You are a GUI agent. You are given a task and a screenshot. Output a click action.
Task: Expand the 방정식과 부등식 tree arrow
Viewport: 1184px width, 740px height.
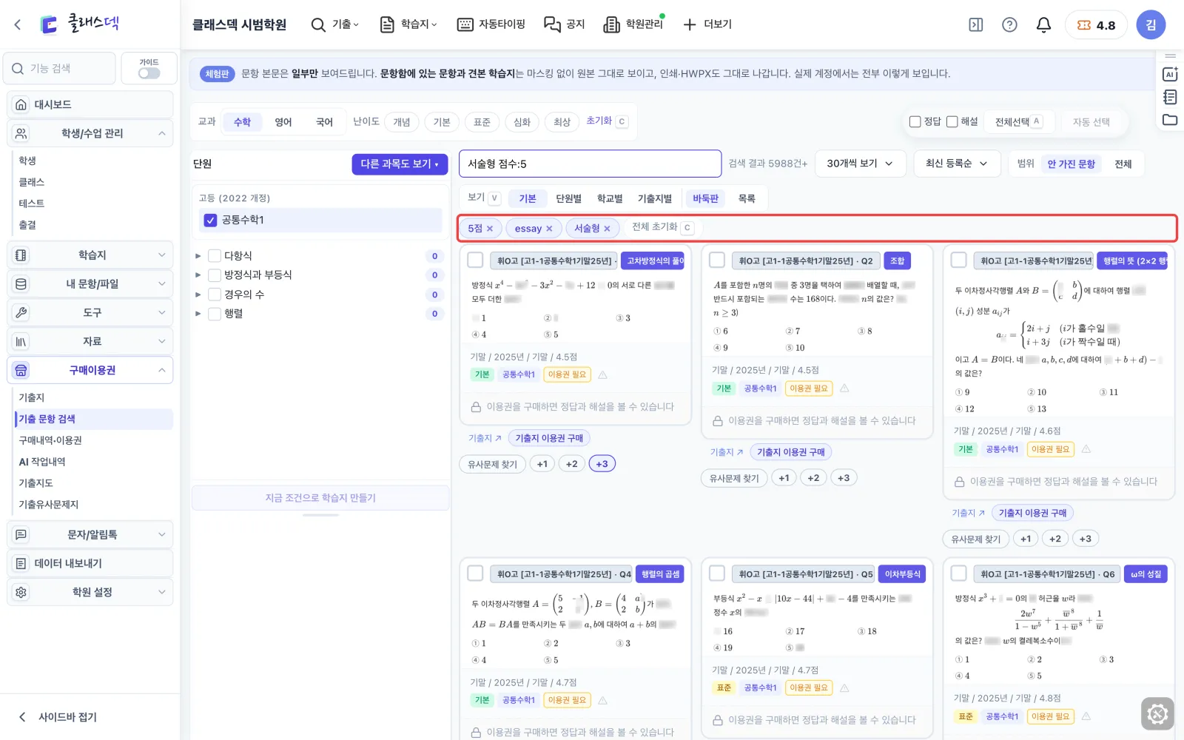point(198,275)
